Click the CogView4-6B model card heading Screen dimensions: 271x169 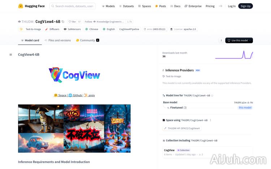pyautogui.click(x=29, y=55)
